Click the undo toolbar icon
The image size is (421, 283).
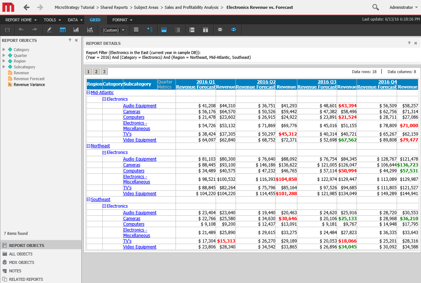21,30
